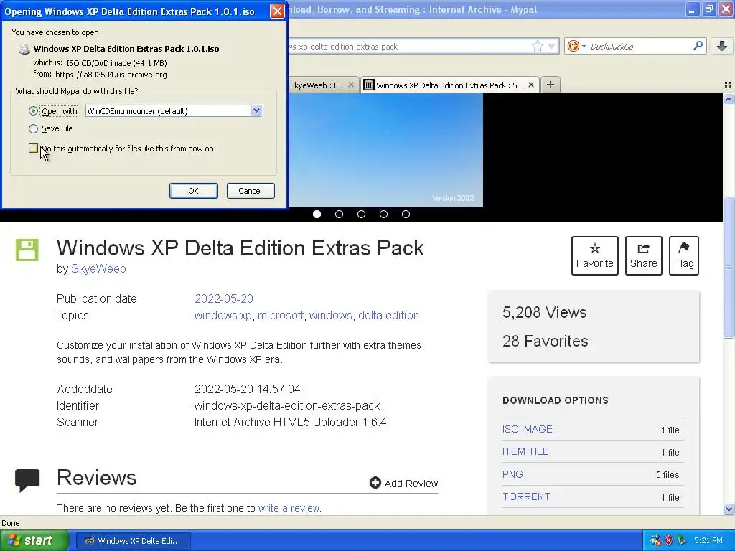735x551 pixels.
Task: Select the Open with radio button
Action: [x=33, y=111]
